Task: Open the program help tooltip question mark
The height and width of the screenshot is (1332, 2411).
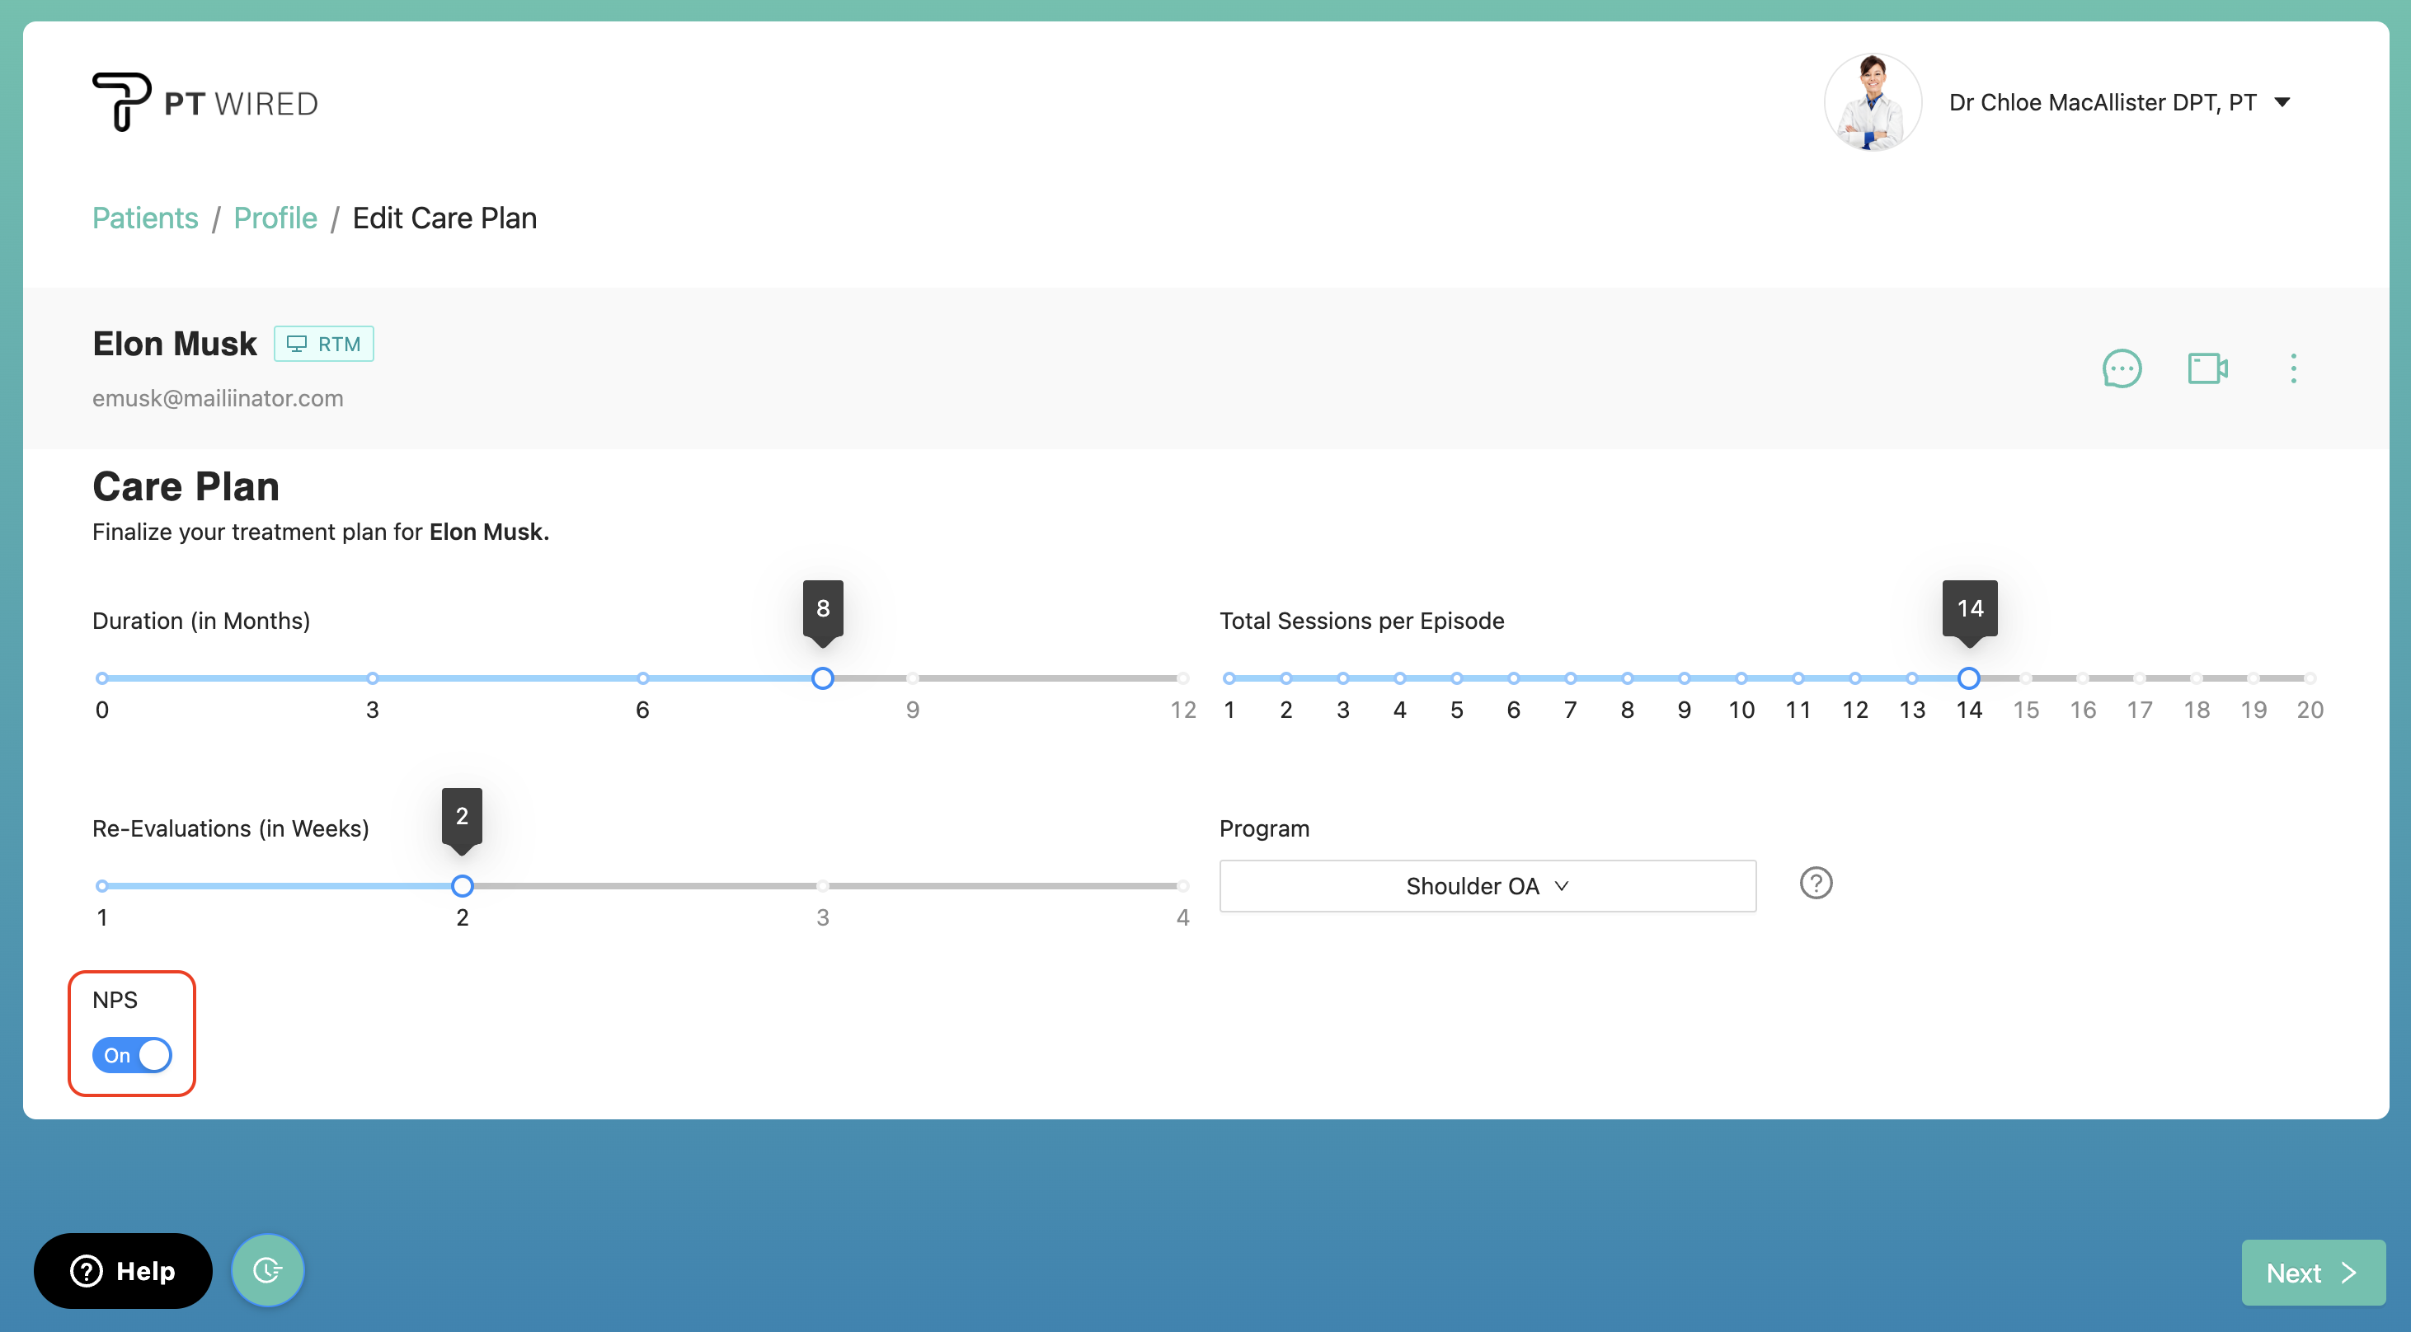Action: [x=1816, y=883]
